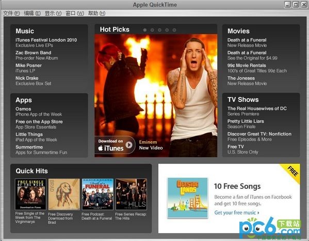Click the Free Single of the Week thumbnail
The width and height of the screenshot is (309, 241).
tap(30, 194)
